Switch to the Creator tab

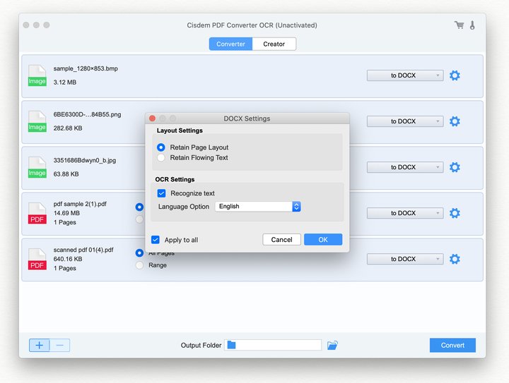pyautogui.click(x=274, y=44)
